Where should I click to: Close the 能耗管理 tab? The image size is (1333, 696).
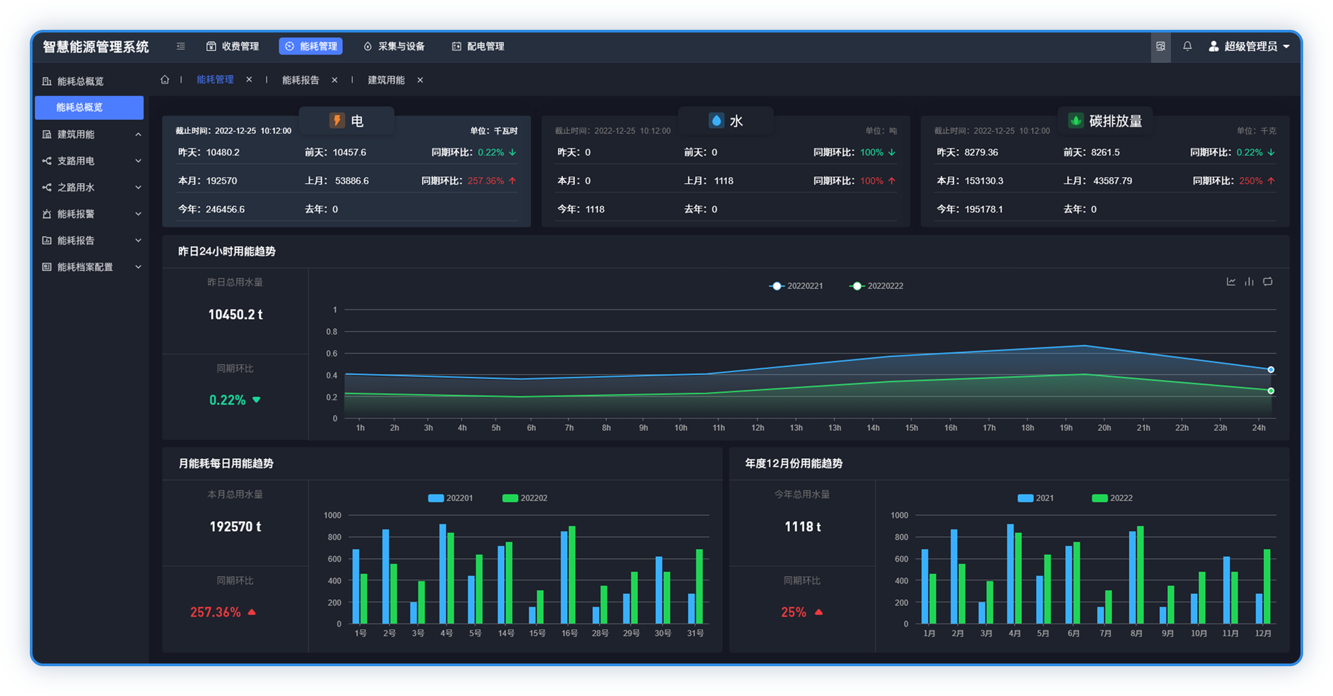coord(249,80)
